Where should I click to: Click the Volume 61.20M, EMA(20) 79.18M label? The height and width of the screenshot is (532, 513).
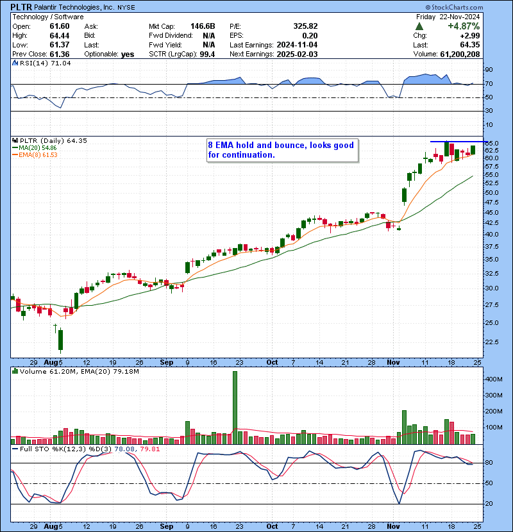(79, 372)
